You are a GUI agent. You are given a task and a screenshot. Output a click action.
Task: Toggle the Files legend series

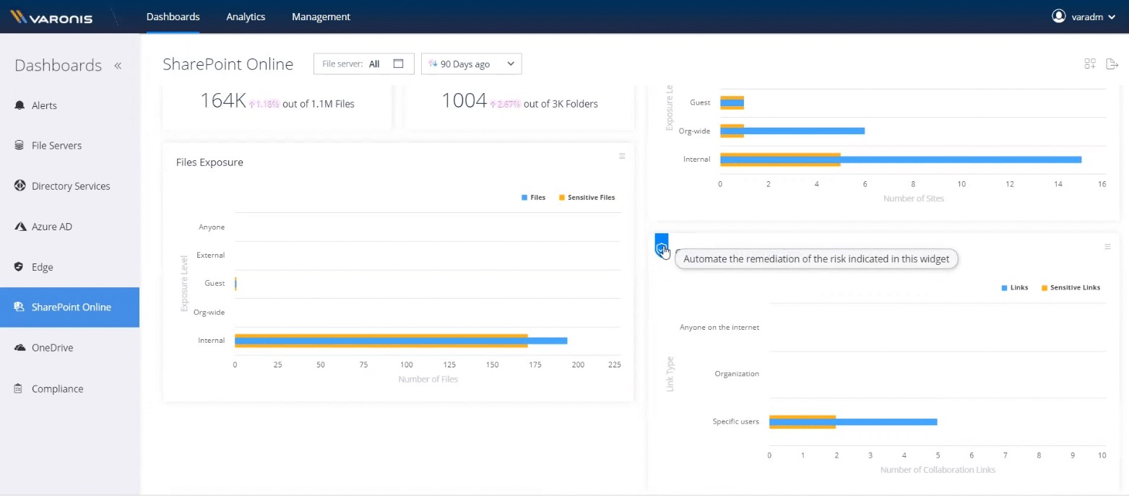(x=533, y=197)
